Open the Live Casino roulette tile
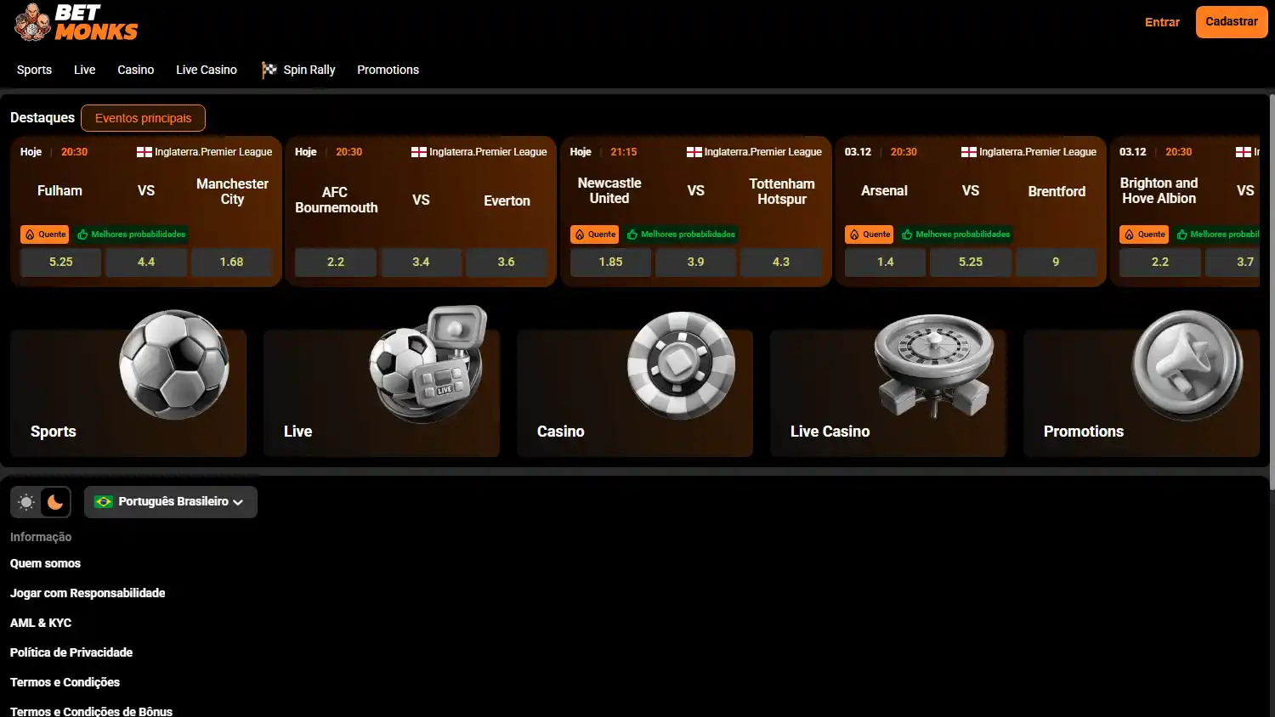The height and width of the screenshot is (717, 1275). 888,392
